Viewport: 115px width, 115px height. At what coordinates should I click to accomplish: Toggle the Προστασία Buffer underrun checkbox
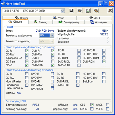tap(27, 85)
